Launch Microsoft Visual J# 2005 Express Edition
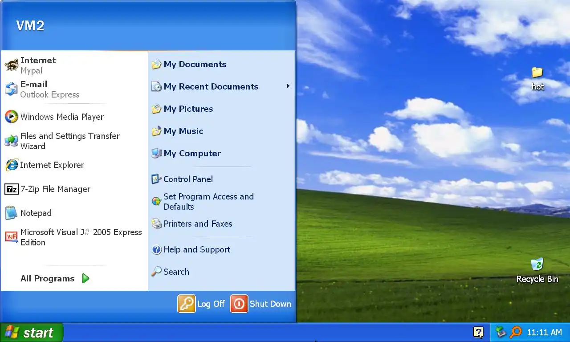Screen dimensions: 570x342 (x=74, y=237)
